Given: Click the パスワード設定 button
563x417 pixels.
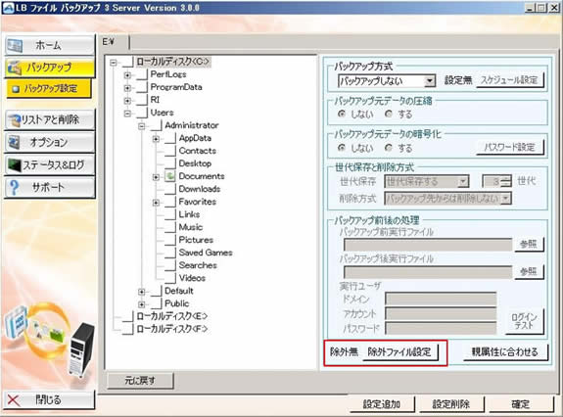Looking at the screenshot, I should point(510,147).
